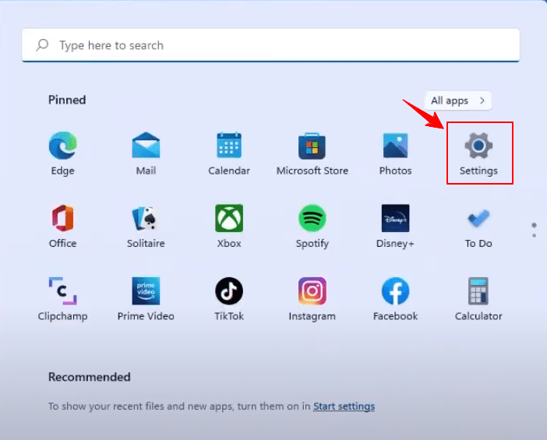Launch Clipchamp video editor
This screenshot has width=547, height=440.
click(x=63, y=299)
